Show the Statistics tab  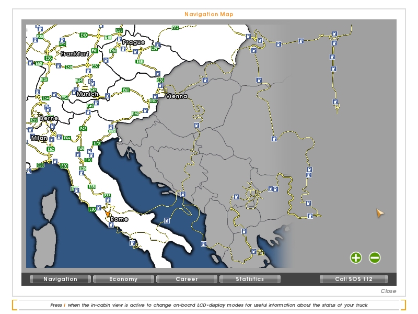point(250,279)
